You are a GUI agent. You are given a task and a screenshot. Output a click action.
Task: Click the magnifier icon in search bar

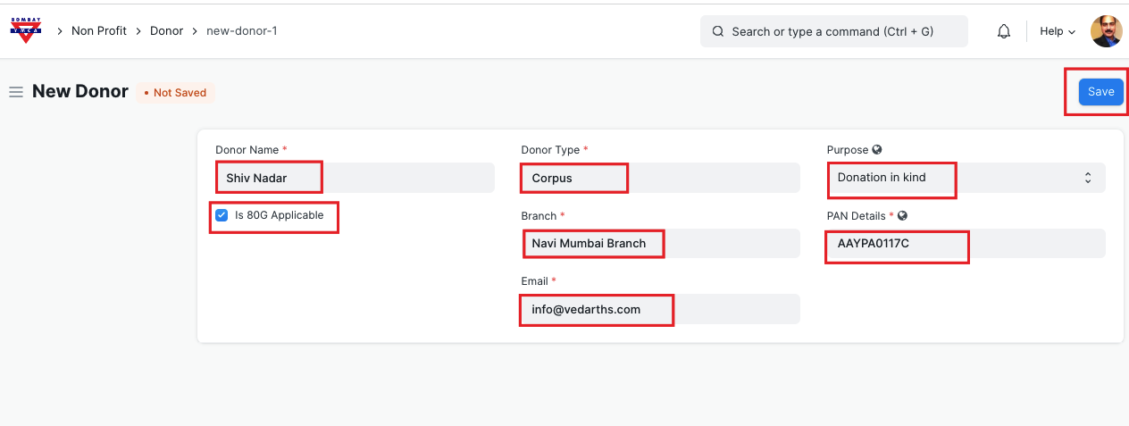click(717, 31)
